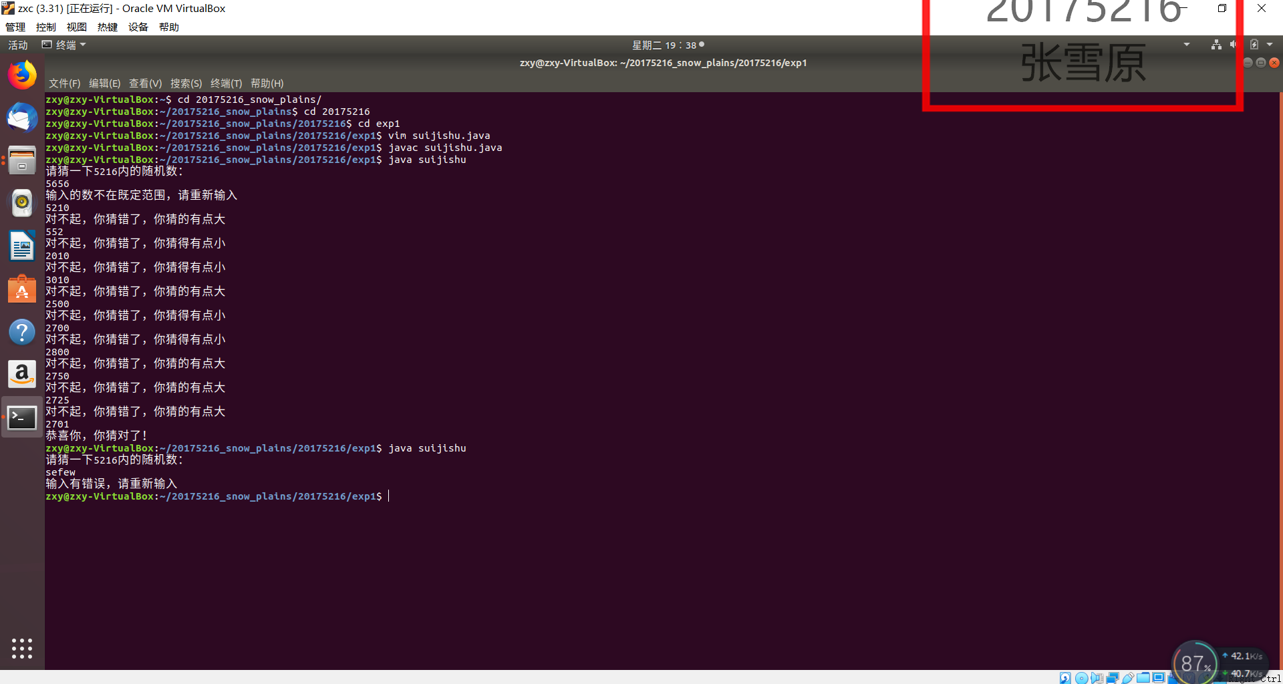This screenshot has height=684, width=1283.
Task: Minimize the terminal window
Action: click(1248, 63)
